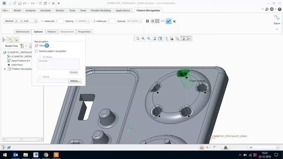This screenshot has width=283, height=159.
Task: Cancel the feature with the X icon
Action: [x=174, y=21]
